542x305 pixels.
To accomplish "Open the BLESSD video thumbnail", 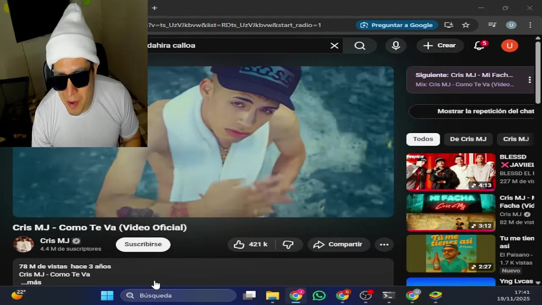I will pos(451,172).
